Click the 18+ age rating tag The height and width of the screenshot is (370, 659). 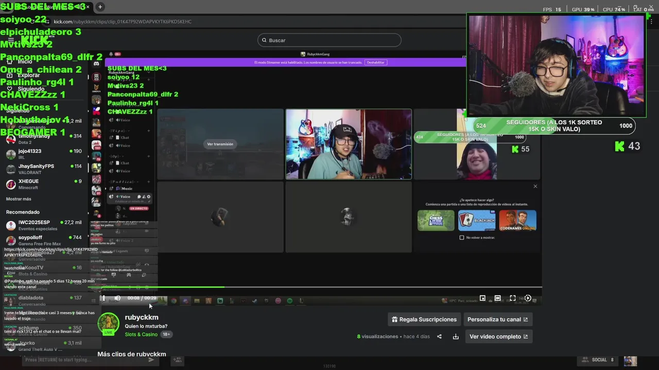(166, 335)
